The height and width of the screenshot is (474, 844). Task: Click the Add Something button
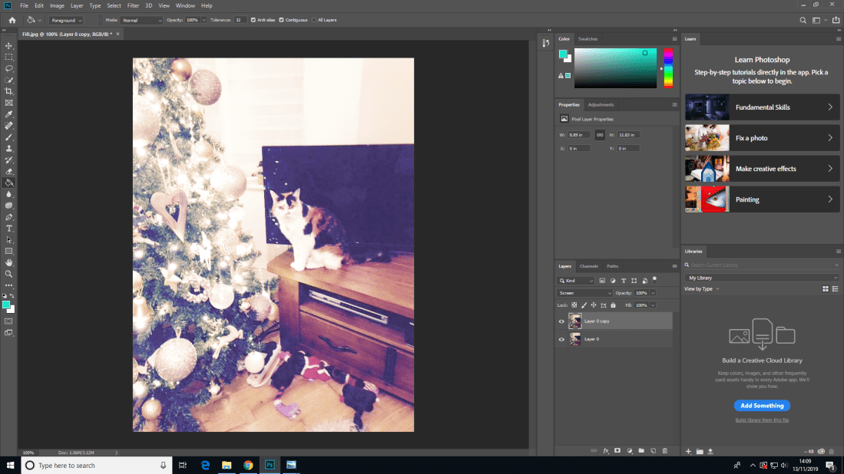point(761,406)
